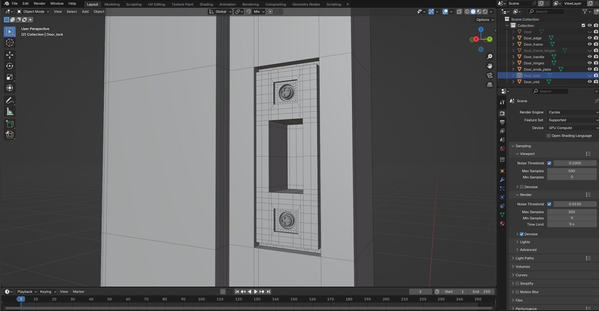Expand Door_handle in outliner
This screenshot has height=311, width=599.
513,57
